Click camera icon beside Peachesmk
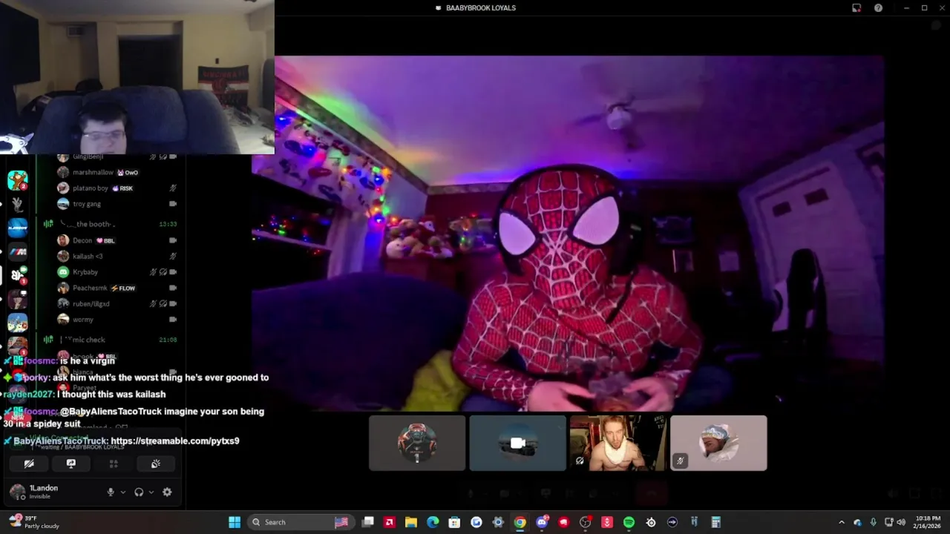 pyautogui.click(x=173, y=288)
